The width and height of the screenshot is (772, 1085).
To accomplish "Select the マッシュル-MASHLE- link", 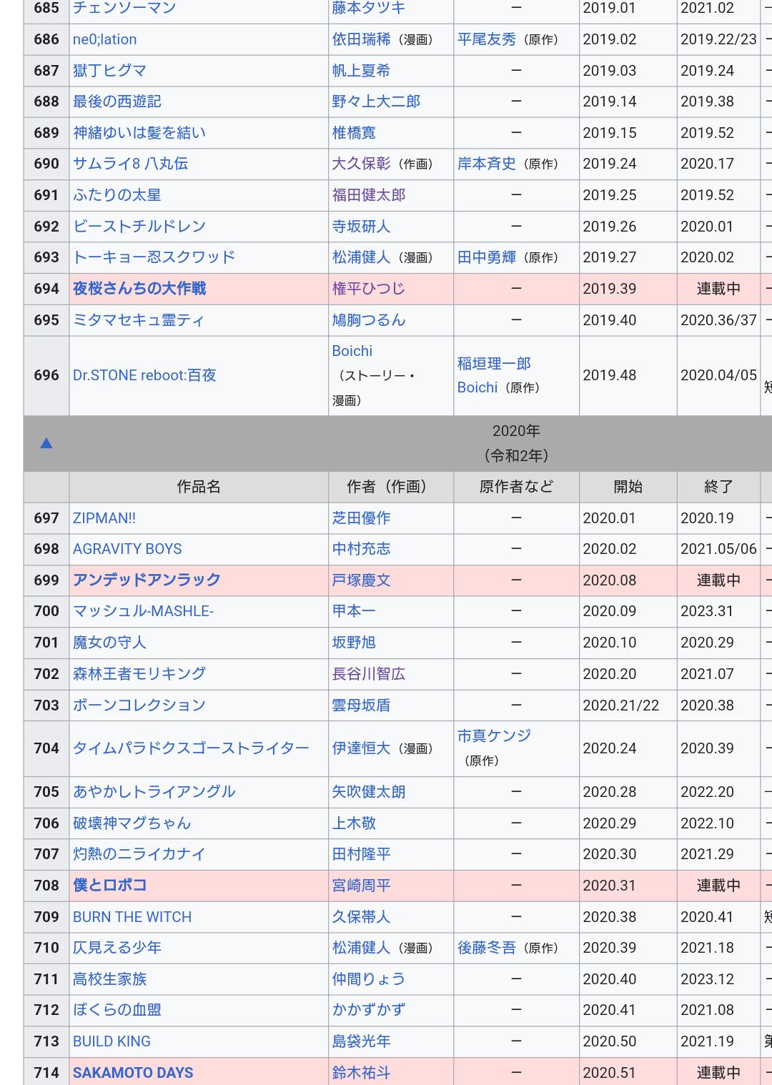I will 143,611.
